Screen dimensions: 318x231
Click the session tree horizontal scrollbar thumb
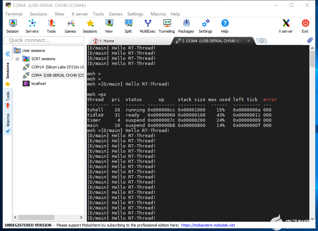coord(36,218)
